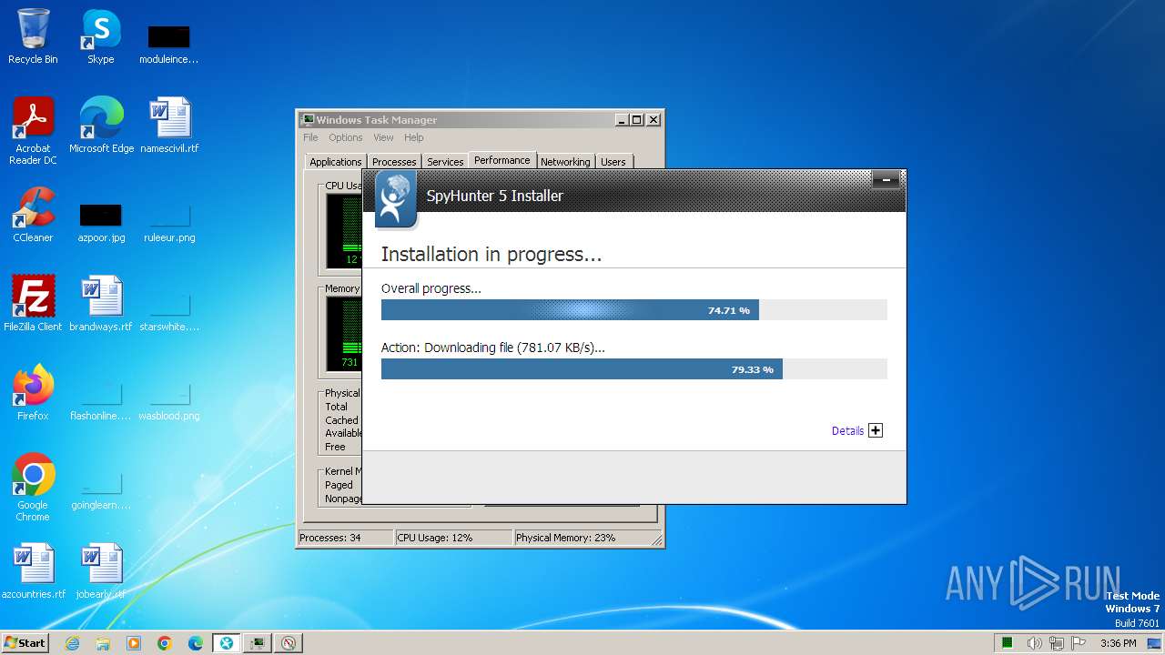Open jobearly.rtf document

(101, 571)
